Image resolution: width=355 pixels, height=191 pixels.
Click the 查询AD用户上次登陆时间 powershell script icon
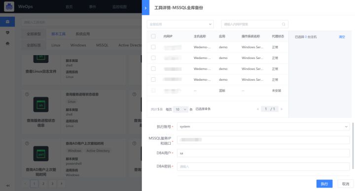[41, 154]
